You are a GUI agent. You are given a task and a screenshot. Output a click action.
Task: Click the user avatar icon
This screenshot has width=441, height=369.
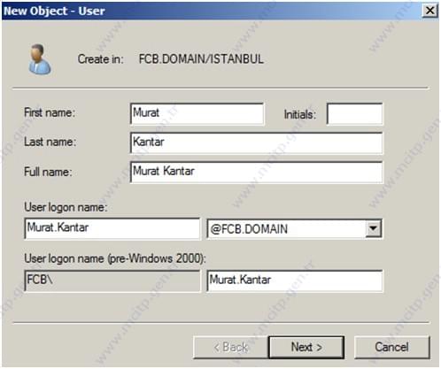[40, 59]
